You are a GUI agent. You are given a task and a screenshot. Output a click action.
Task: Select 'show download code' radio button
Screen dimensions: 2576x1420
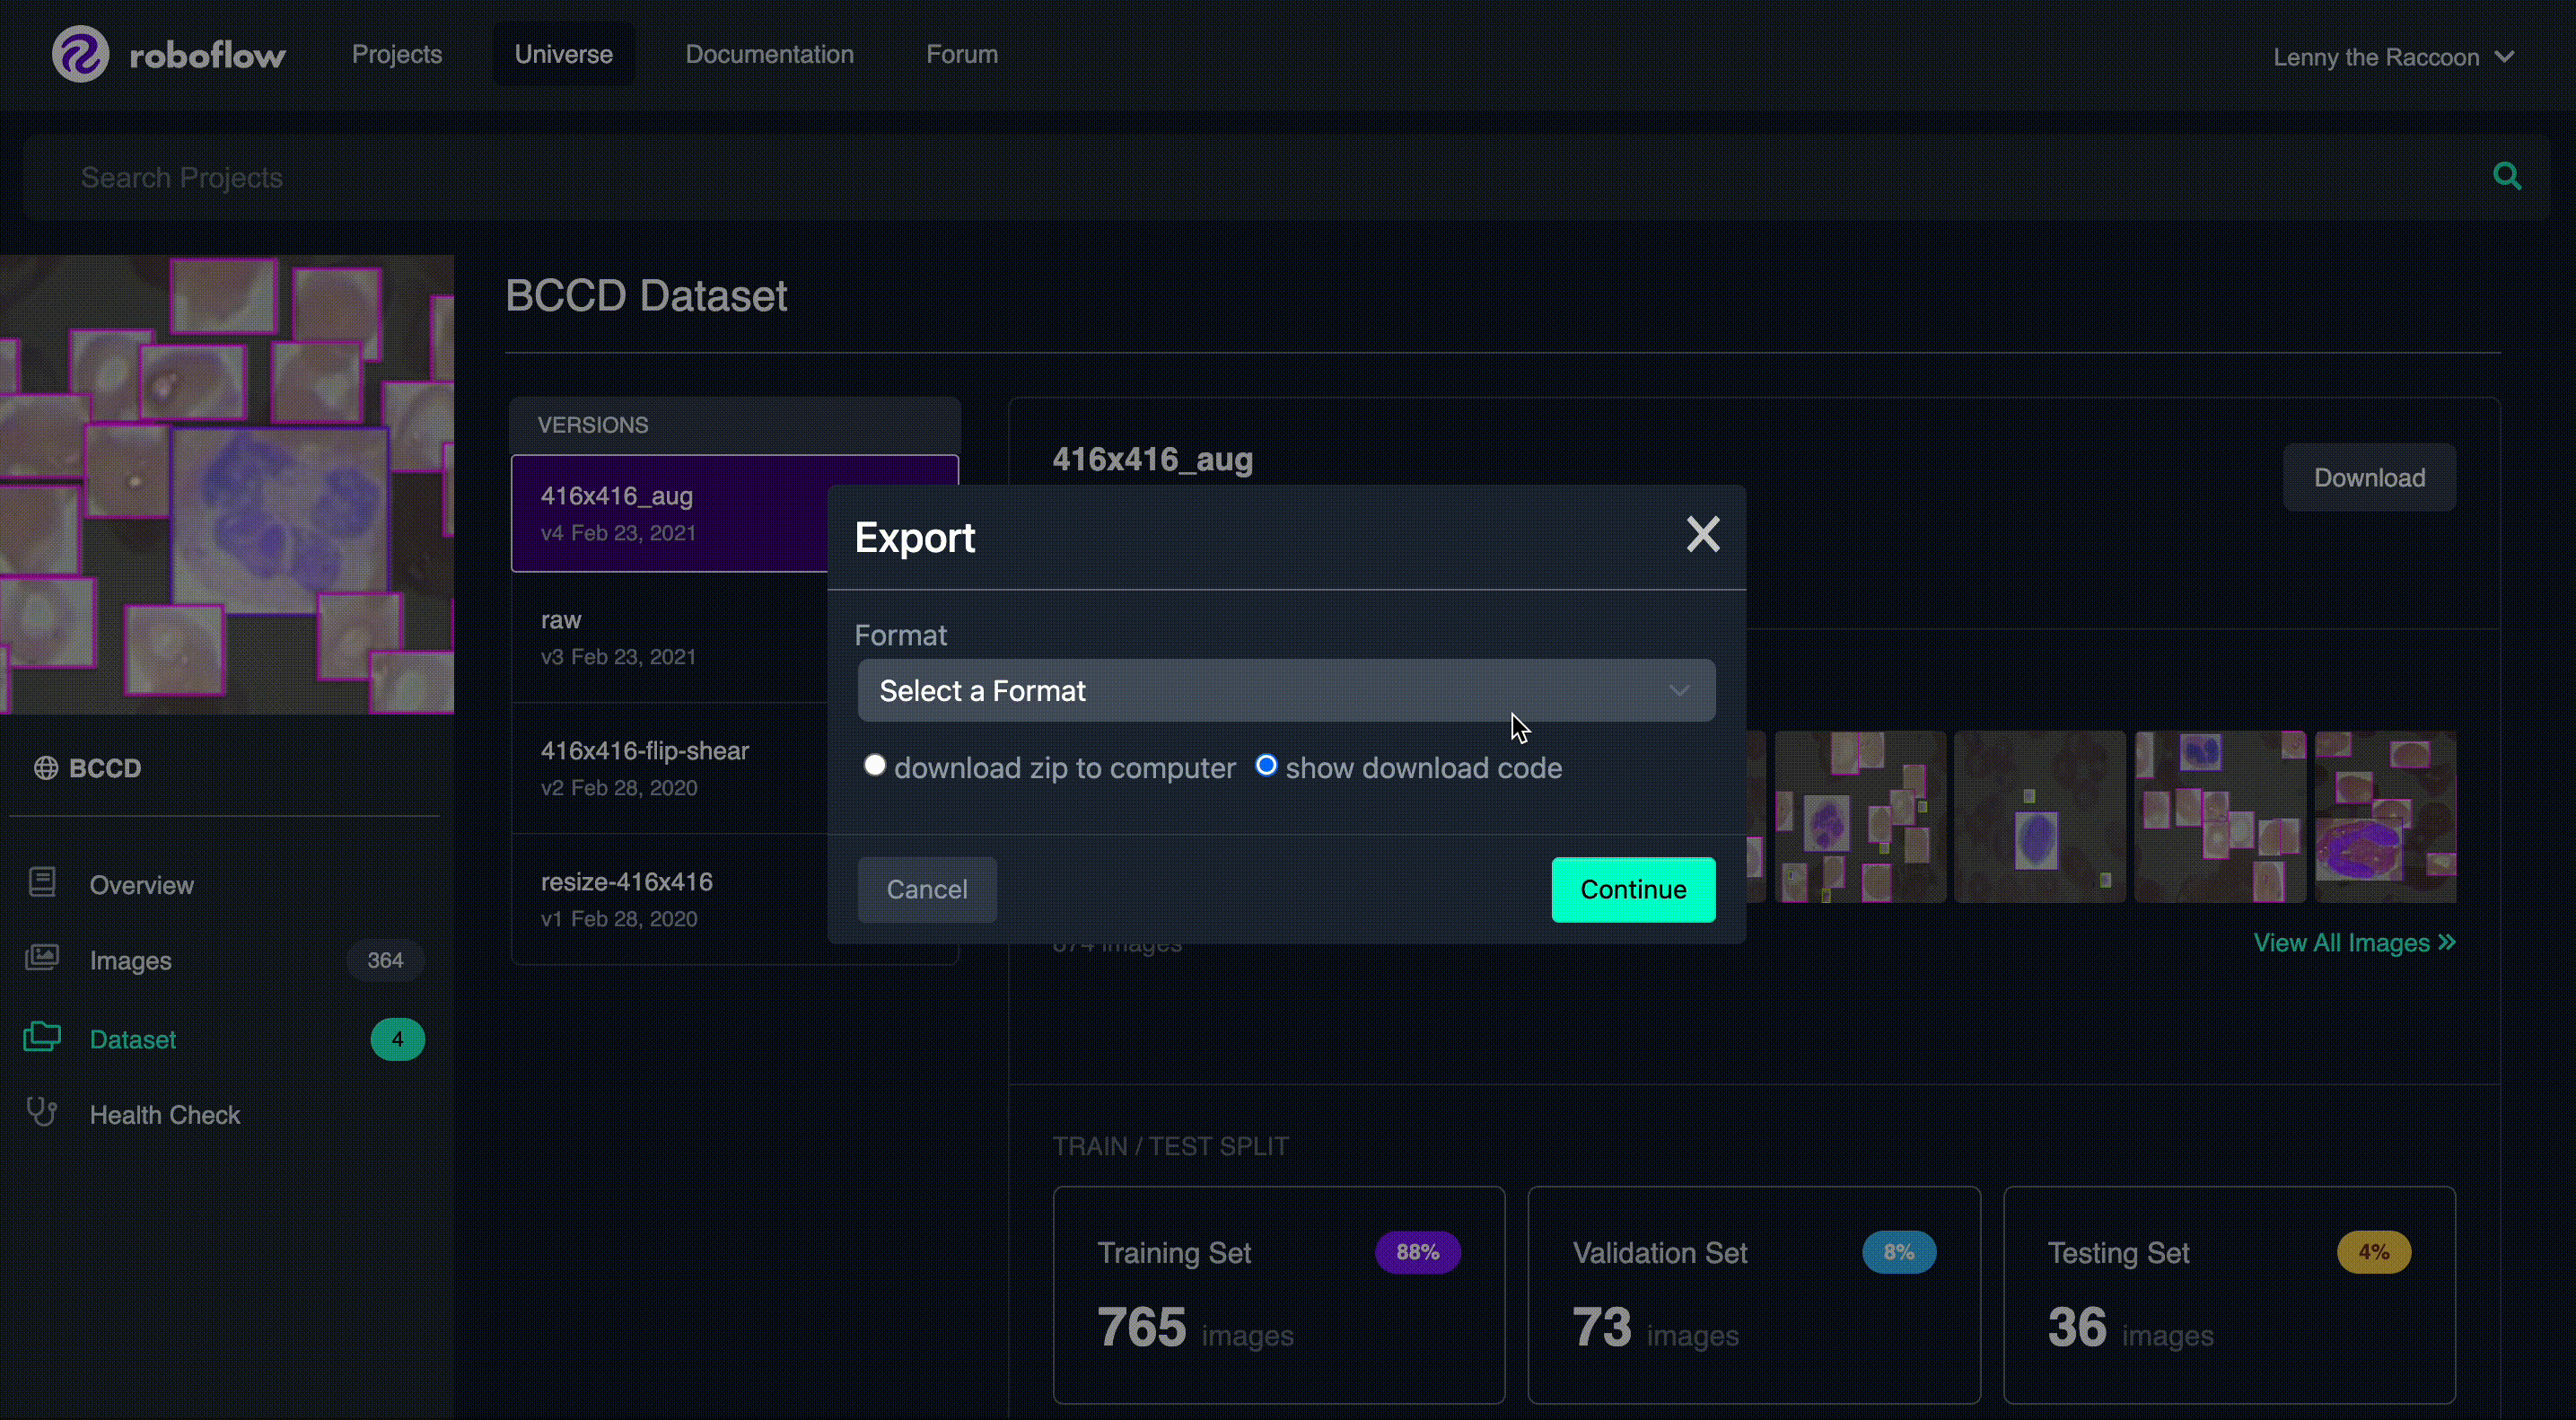pos(1266,767)
